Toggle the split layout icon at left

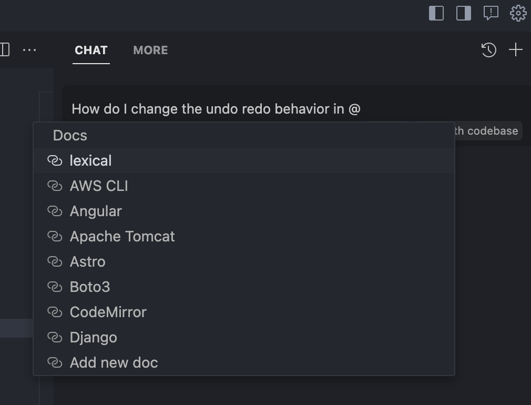click(x=5, y=50)
